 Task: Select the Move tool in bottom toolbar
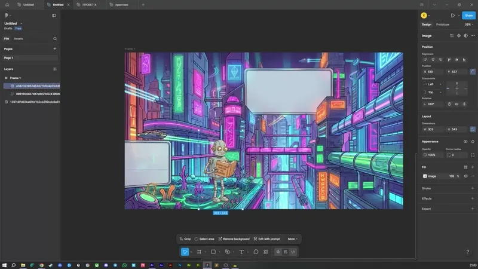tap(185, 252)
